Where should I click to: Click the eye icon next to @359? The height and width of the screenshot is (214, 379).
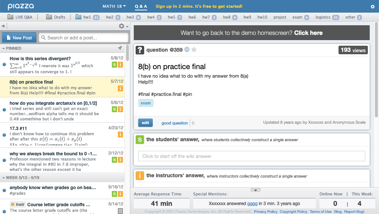(187, 50)
